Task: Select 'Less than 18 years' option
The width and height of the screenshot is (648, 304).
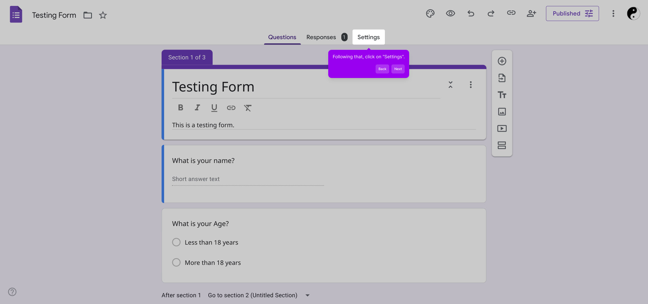Action: (x=176, y=242)
